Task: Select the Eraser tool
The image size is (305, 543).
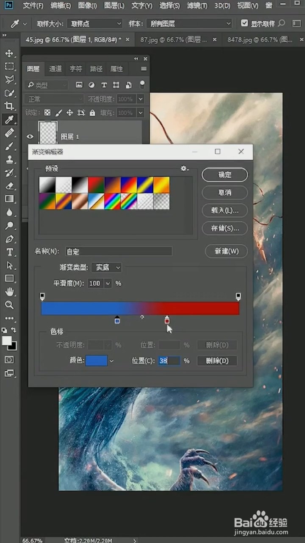Action: pyautogui.click(x=9, y=186)
